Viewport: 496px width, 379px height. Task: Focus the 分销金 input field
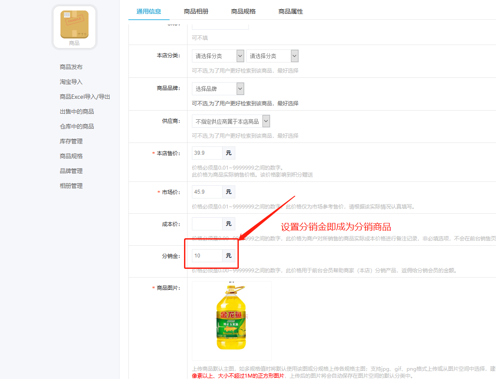(207, 256)
